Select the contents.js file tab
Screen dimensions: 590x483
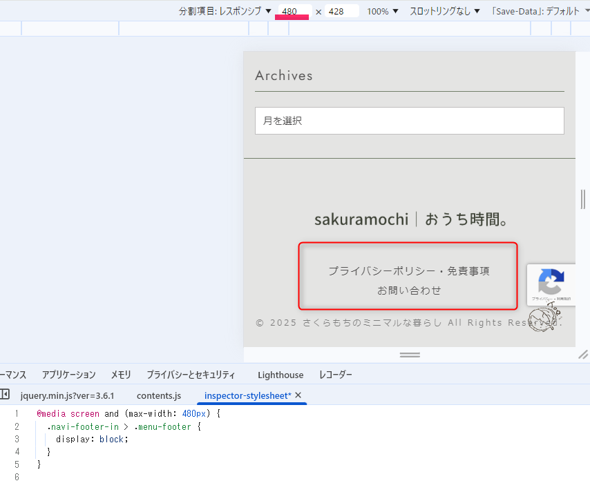click(x=159, y=395)
